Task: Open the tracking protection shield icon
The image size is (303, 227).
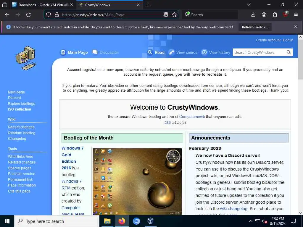Action: pos(49,15)
